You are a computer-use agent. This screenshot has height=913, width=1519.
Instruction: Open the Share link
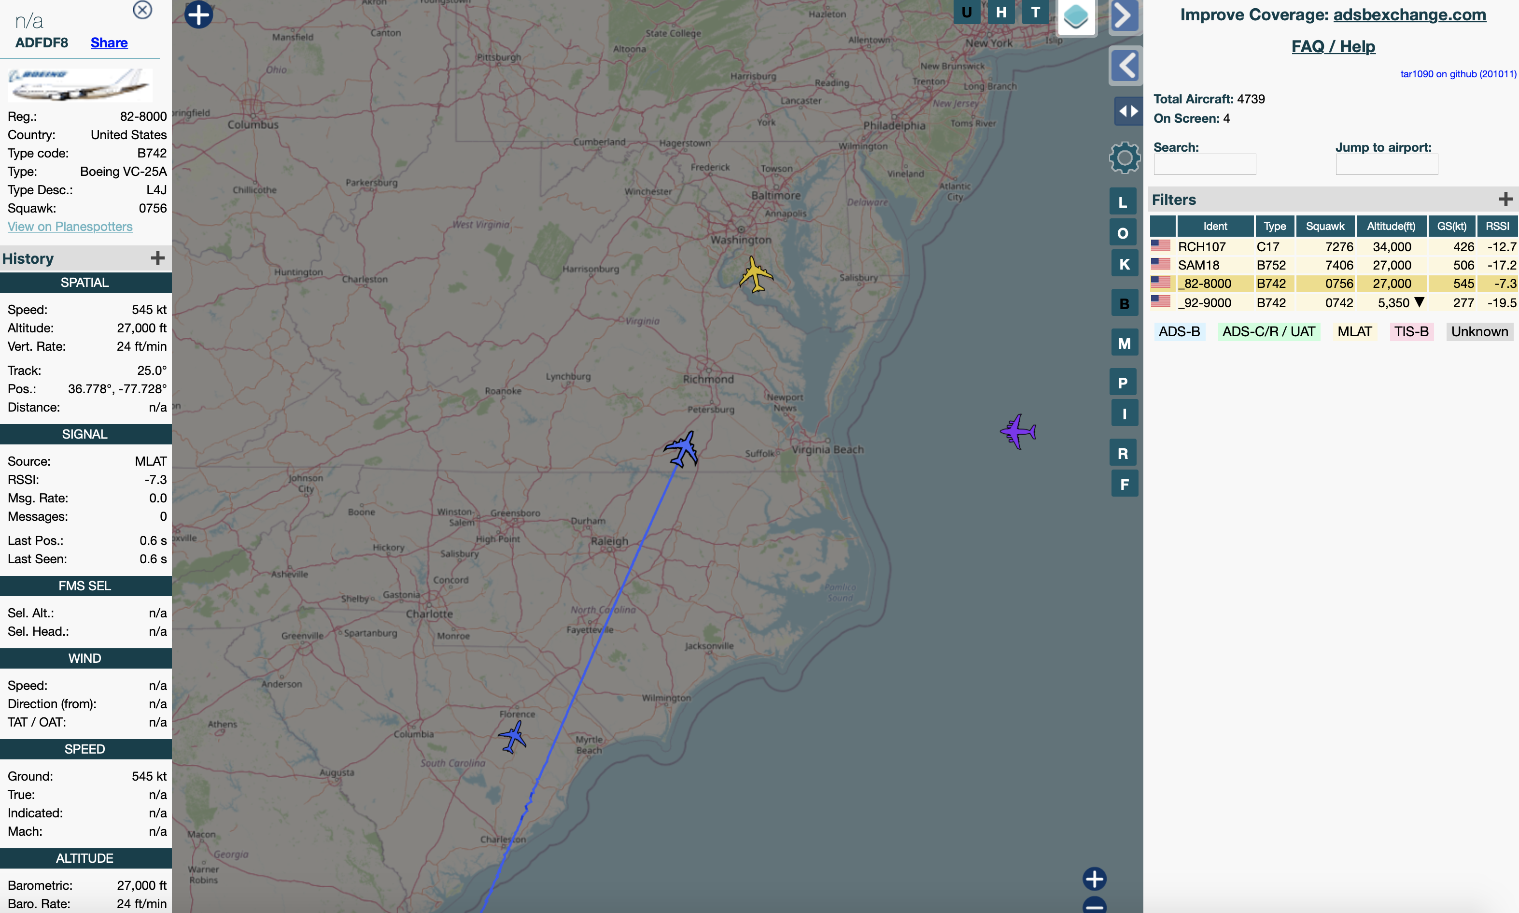pyautogui.click(x=109, y=43)
